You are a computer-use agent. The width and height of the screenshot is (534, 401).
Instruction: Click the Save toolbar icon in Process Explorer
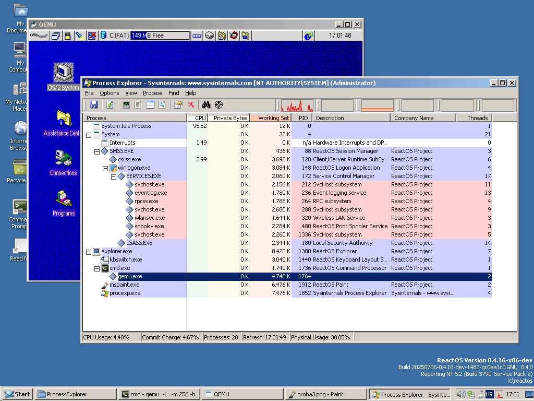pos(94,105)
